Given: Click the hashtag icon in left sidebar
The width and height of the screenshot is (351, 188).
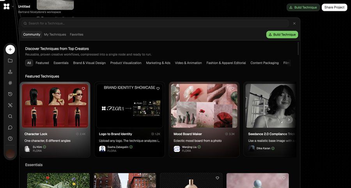Looking at the screenshot, I should pos(10,83).
